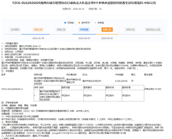Click the orange 选中环节 legend dot
The width and height of the screenshot is (172, 139).
tap(79, 23)
